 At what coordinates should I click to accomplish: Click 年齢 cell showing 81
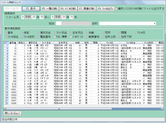tap(78, 84)
